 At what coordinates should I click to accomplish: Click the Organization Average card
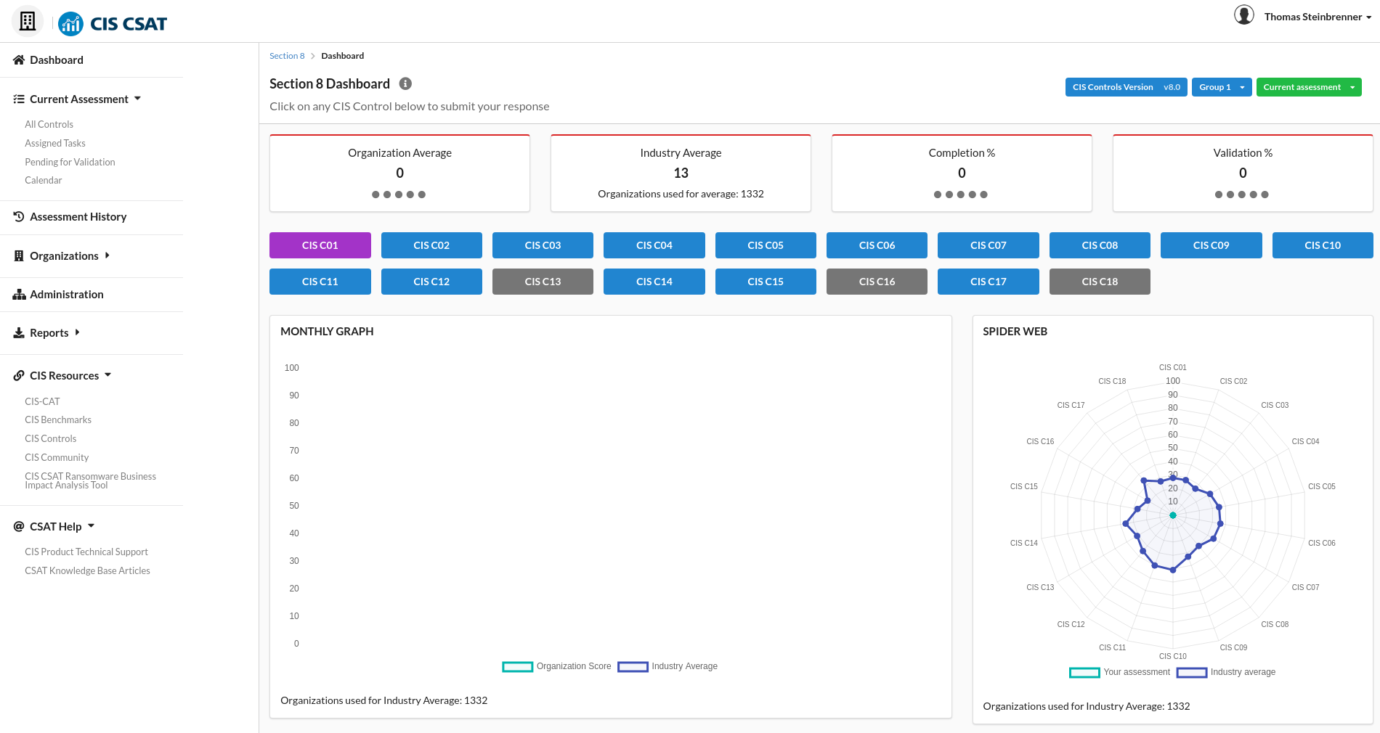coord(399,173)
